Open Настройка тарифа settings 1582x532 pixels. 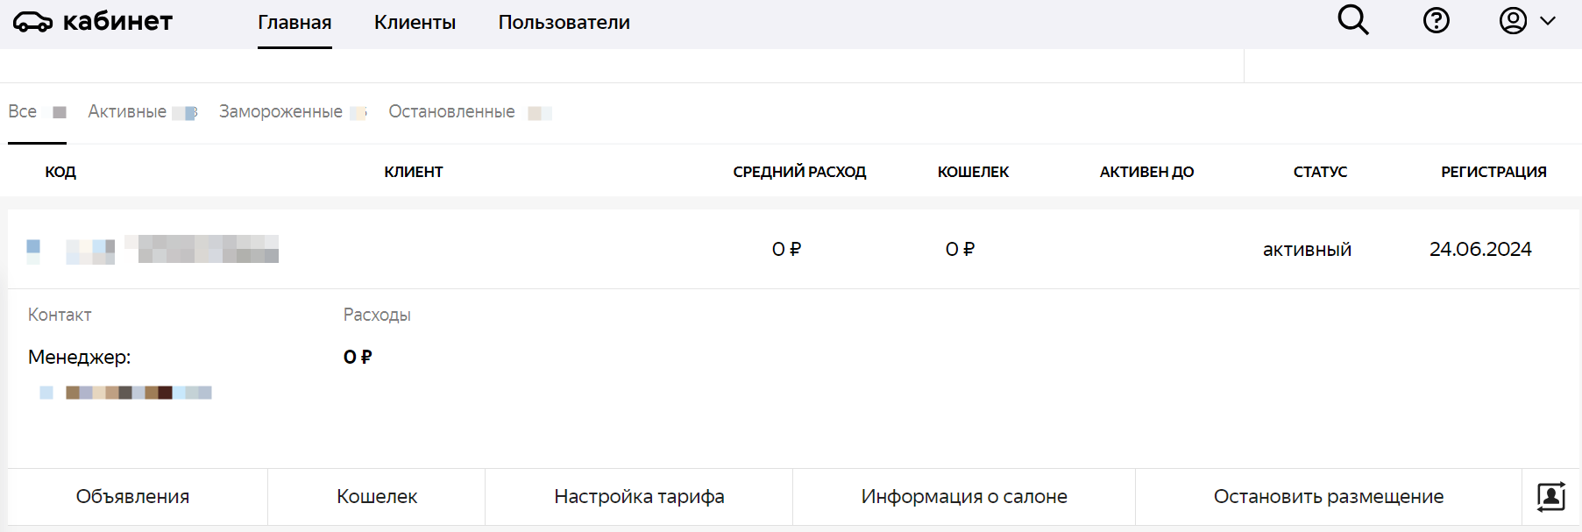[639, 497]
